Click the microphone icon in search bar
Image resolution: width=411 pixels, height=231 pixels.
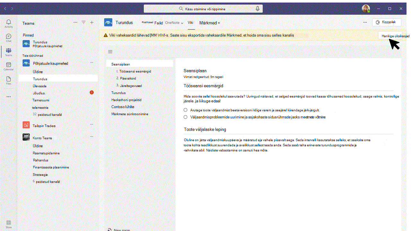258,9
